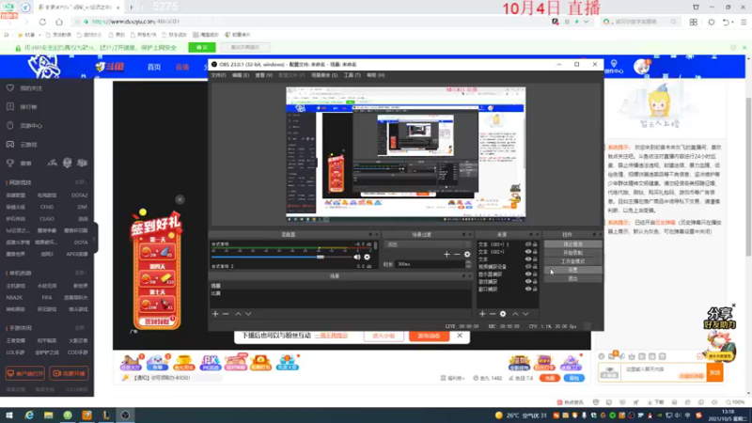752x423 pixels.
Task: Open 我的关注 in Douyu sidebar
Action: tap(31, 88)
